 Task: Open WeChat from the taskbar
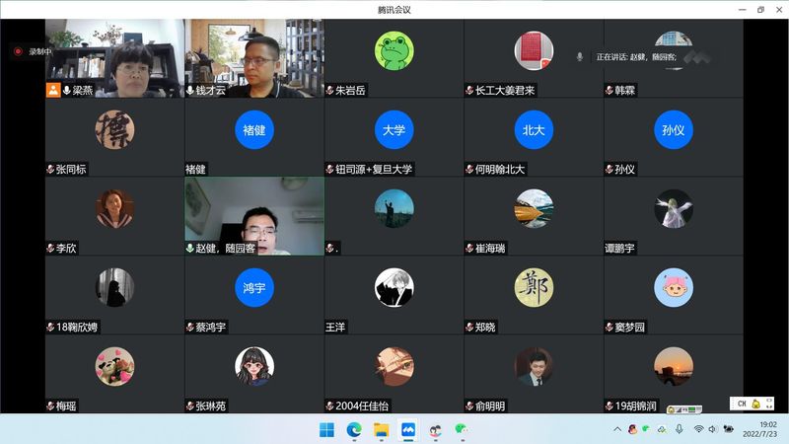pyautogui.click(x=461, y=429)
